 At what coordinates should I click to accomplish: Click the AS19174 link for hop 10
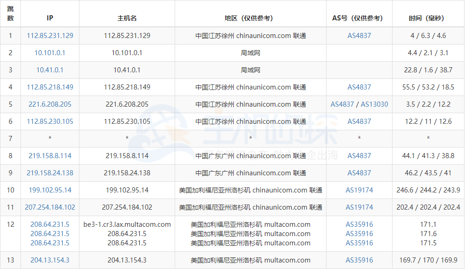[359, 190]
